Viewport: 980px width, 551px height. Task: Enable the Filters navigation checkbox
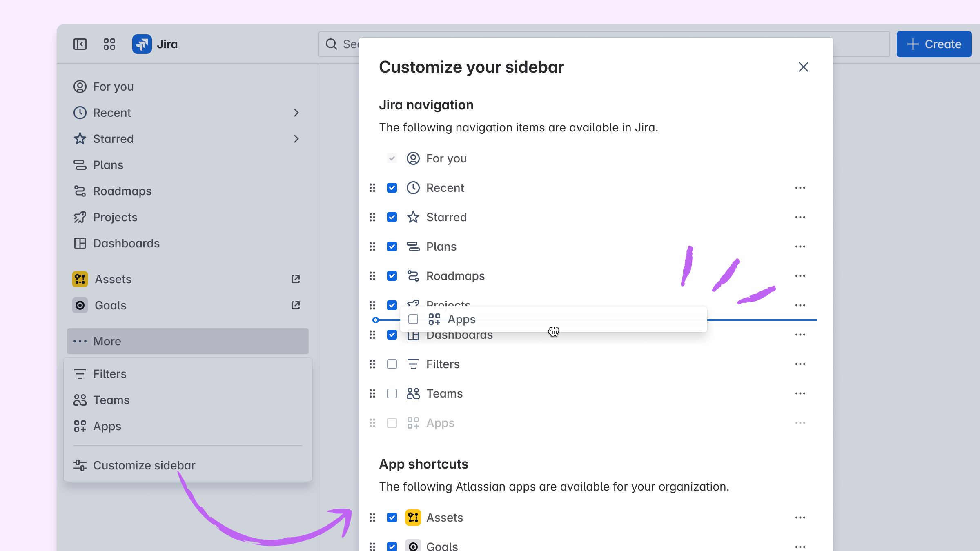click(x=392, y=364)
